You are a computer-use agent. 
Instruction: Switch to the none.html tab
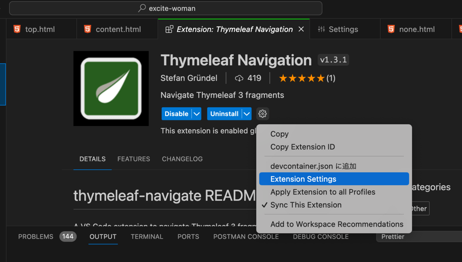pyautogui.click(x=416, y=29)
